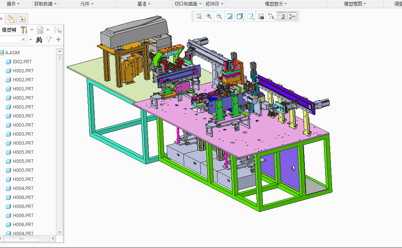
Task: Click the Refit/Repaint view icon
Action: click(x=230, y=16)
